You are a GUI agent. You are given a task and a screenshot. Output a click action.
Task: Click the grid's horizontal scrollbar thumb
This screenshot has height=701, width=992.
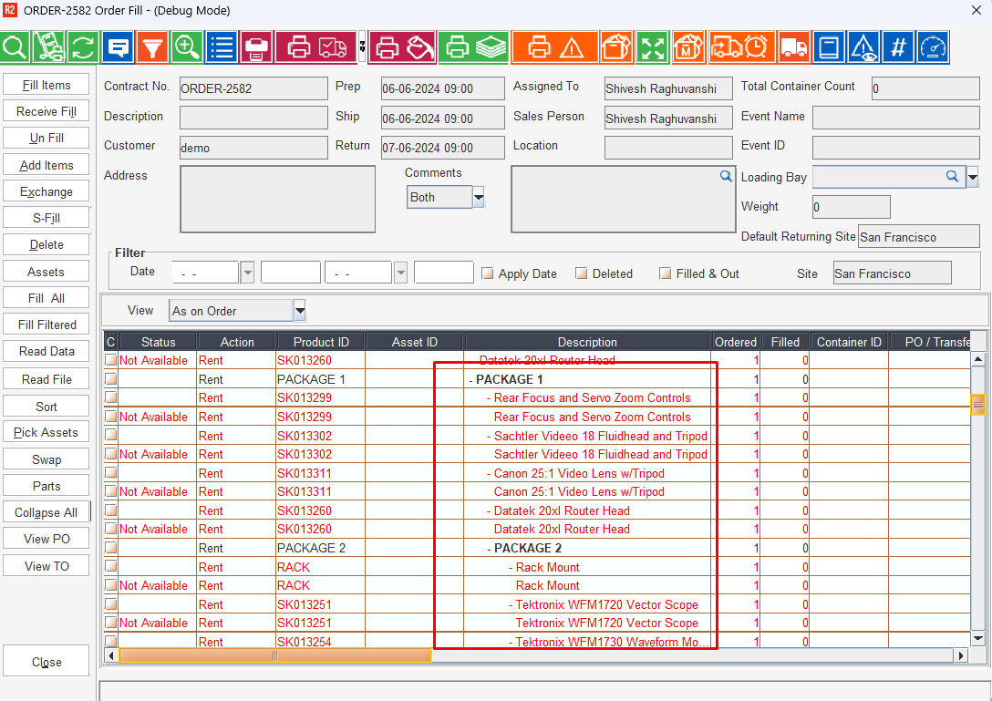[x=274, y=655]
